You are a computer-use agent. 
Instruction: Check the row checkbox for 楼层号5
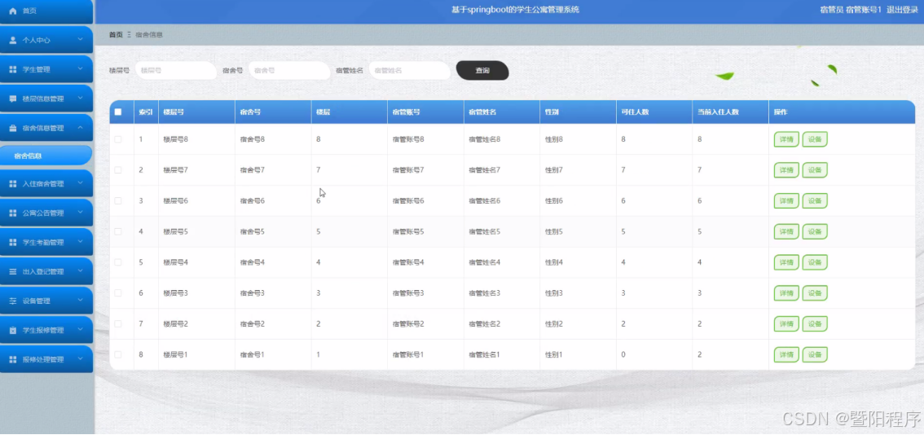click(x=118, y=231)
